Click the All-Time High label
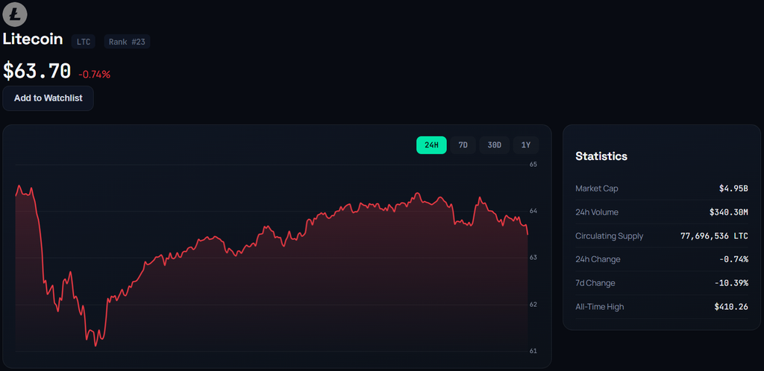764x371 pixels. pyautogui.click(x=599, y=307)
